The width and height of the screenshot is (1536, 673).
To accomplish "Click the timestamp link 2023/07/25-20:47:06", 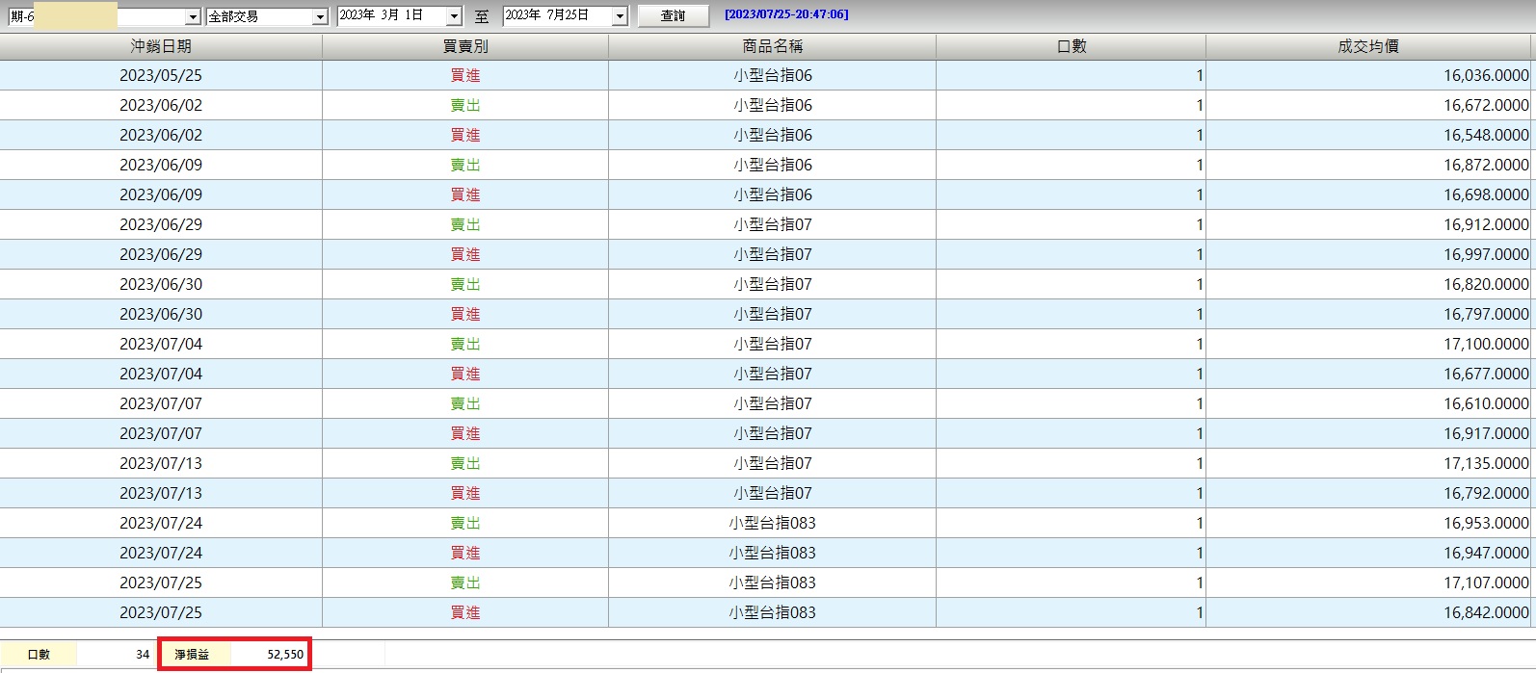I will tap(786, 14).
